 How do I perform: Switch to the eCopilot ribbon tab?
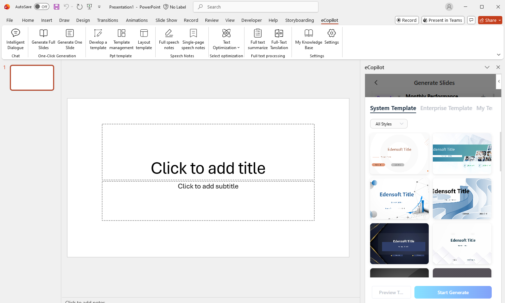329,20
